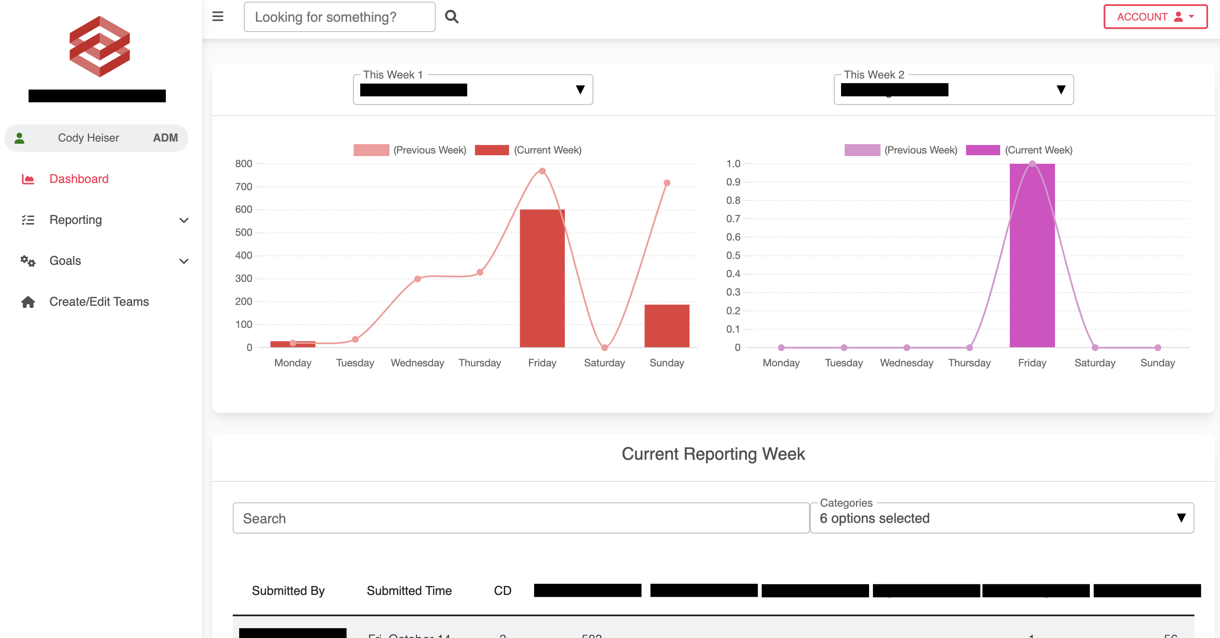
Task: Click the Goals gears icon
Action: click(28, 261)
